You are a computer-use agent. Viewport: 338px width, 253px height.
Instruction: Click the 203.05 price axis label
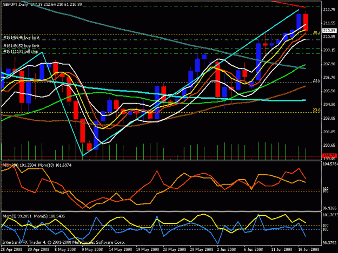click(329, 118)
